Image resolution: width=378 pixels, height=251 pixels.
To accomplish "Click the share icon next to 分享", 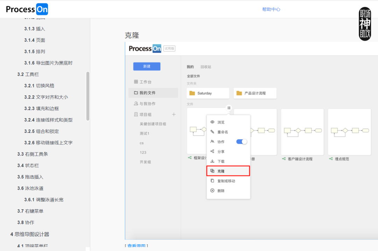I will [212, 151].
